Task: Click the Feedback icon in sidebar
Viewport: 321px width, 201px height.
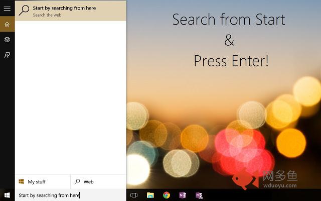Action: [7, 55]
